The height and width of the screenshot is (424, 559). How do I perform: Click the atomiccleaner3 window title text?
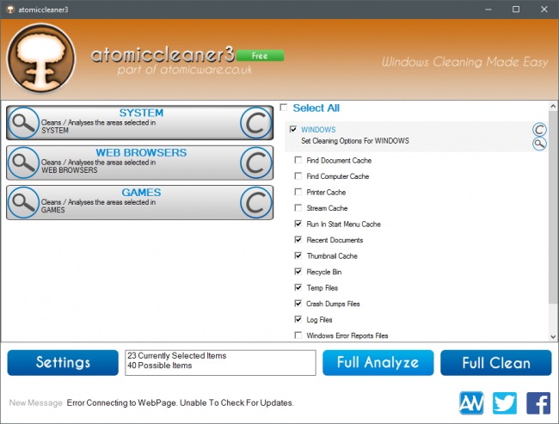(x=43, y=9)
